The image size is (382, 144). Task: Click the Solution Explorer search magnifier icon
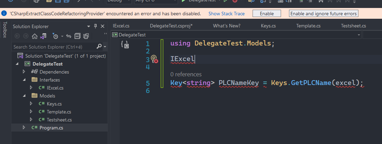tap(99, 46)
